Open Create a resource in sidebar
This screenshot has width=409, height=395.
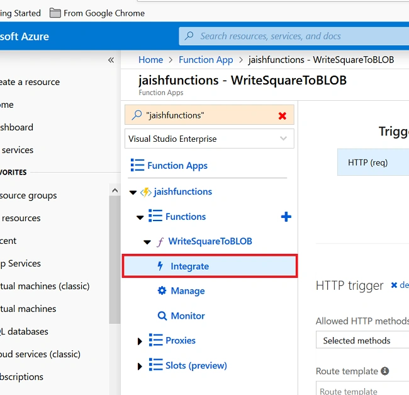tap(30, 82)
